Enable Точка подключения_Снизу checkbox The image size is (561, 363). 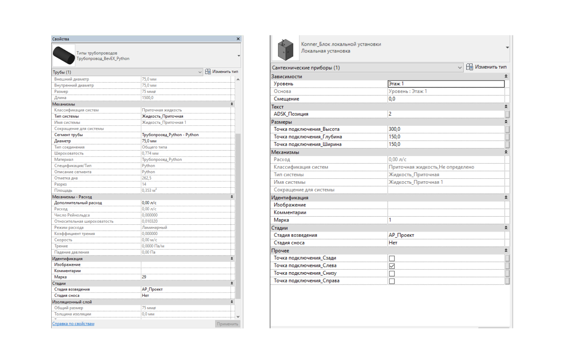point(392,273)
